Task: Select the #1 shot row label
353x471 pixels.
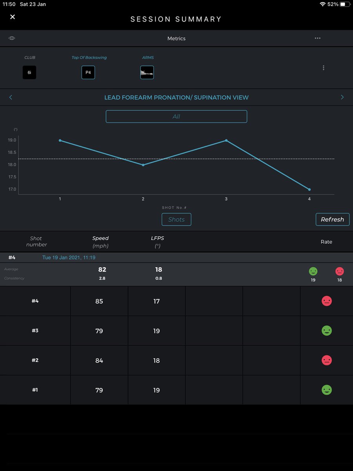Action: pyautogui.click(x=35, y=390)
